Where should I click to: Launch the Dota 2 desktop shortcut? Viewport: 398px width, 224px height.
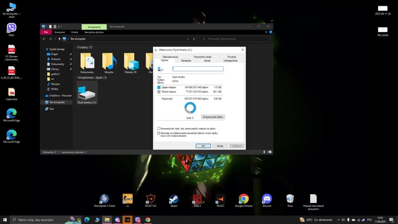197,201
